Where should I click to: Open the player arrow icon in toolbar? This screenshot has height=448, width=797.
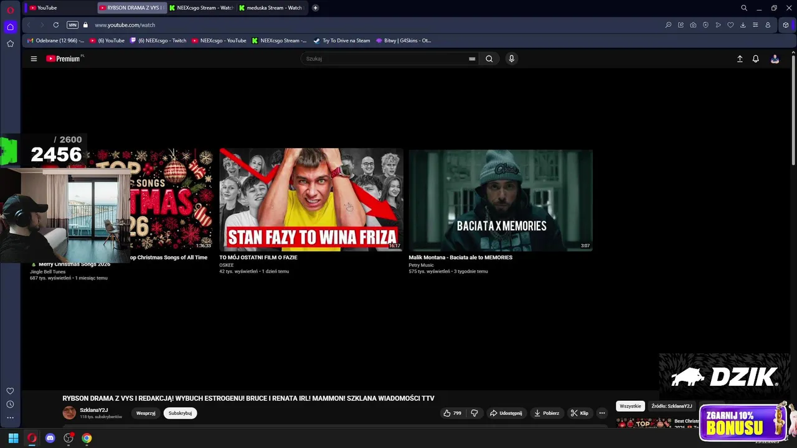point(718,25)
